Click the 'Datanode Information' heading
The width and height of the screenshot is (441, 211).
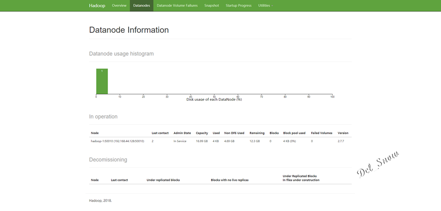click(129, 30)
